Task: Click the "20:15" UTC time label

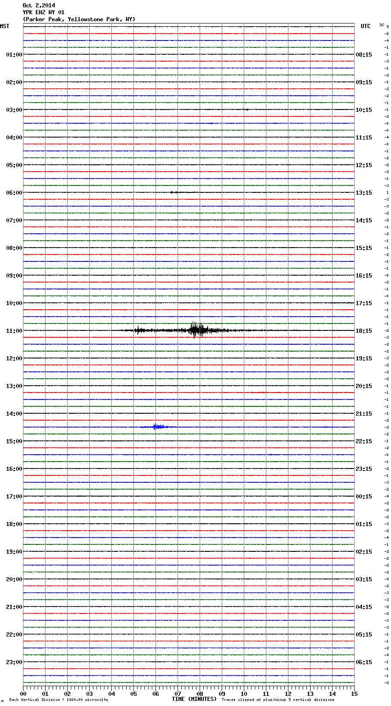Action: click(x=364, y=386)
